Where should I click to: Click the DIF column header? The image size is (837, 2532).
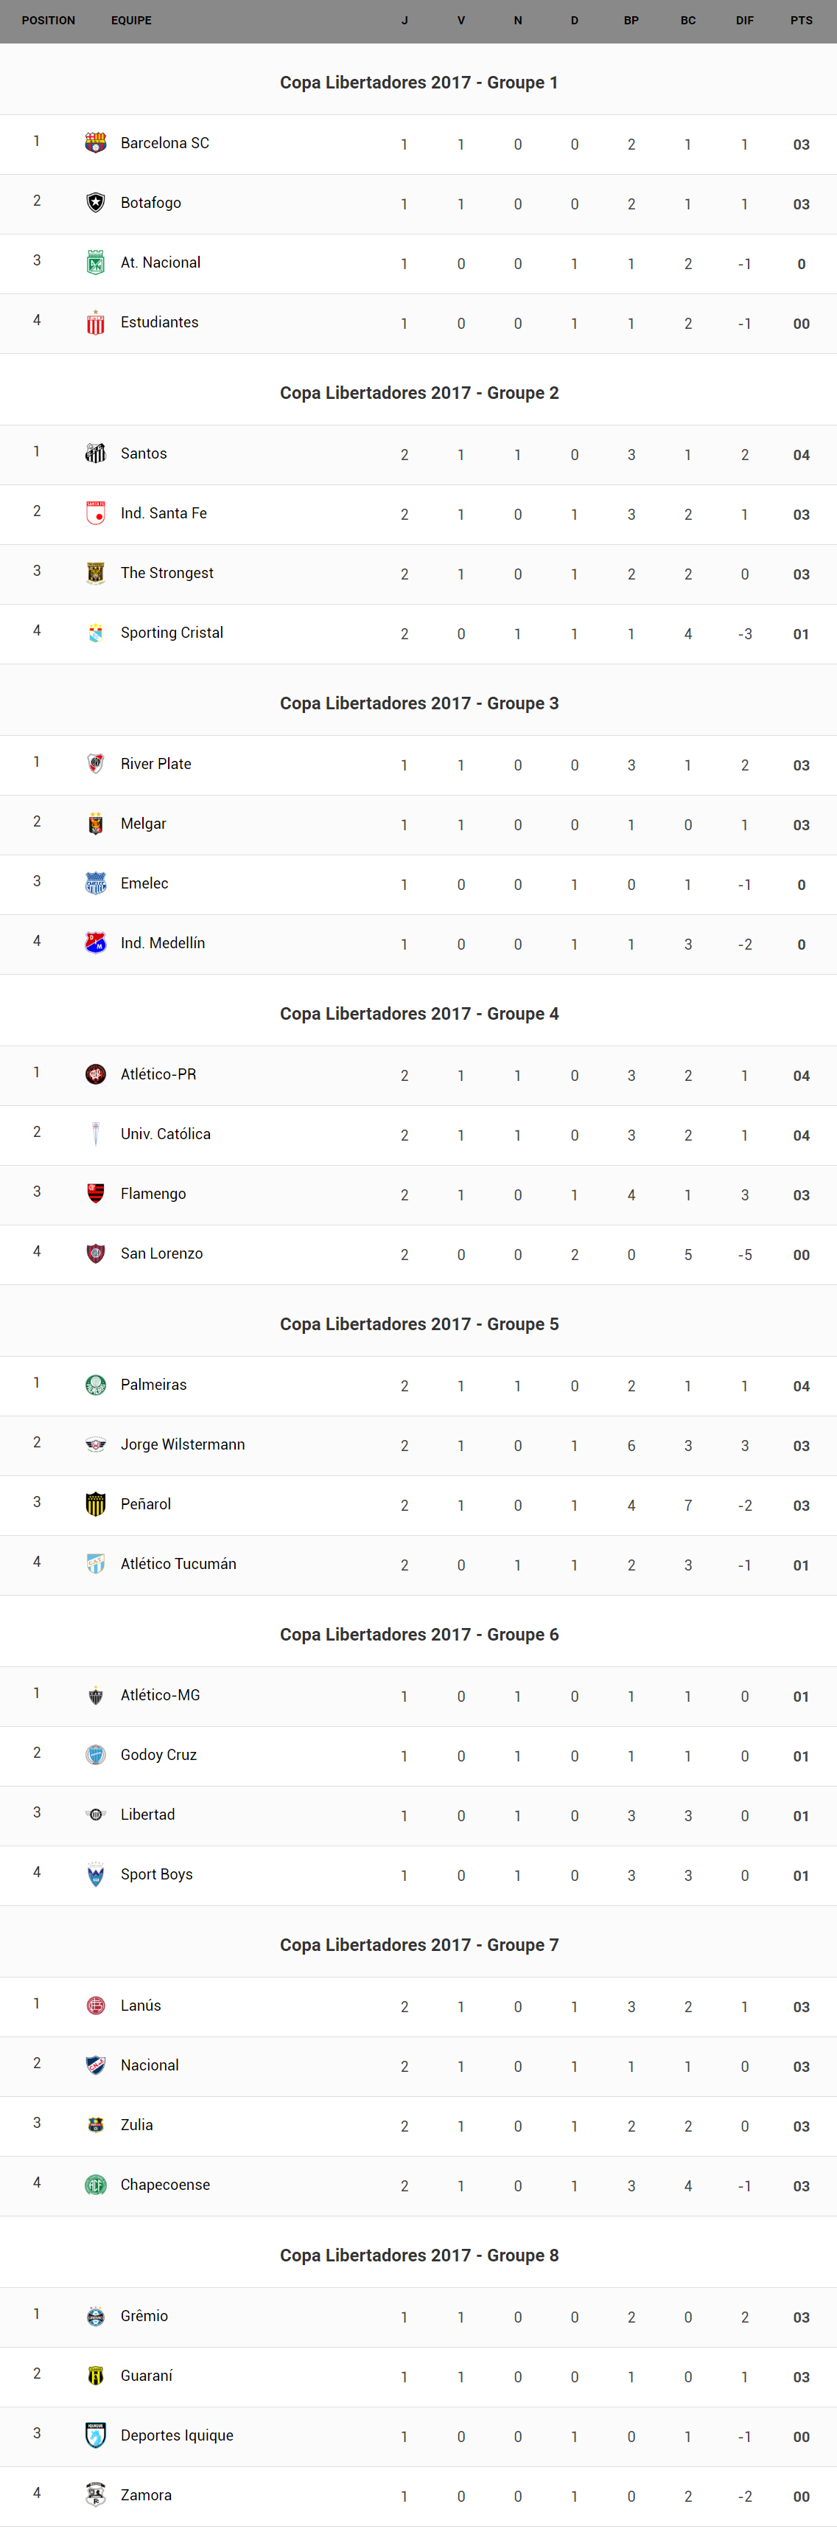[x=745, y=21]
